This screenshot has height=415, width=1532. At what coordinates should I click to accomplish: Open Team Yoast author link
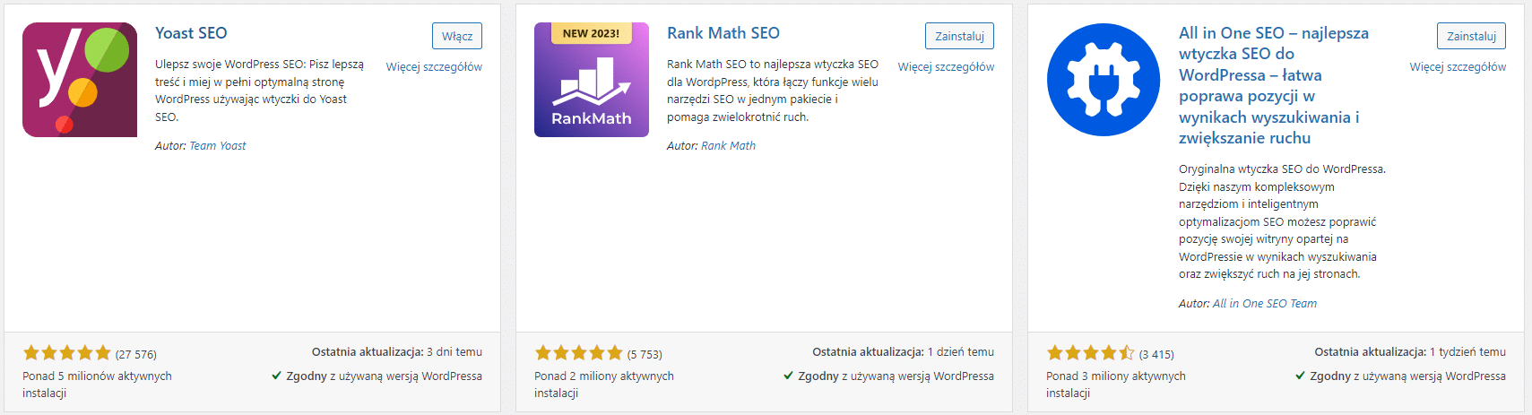(x=218, y=146)
